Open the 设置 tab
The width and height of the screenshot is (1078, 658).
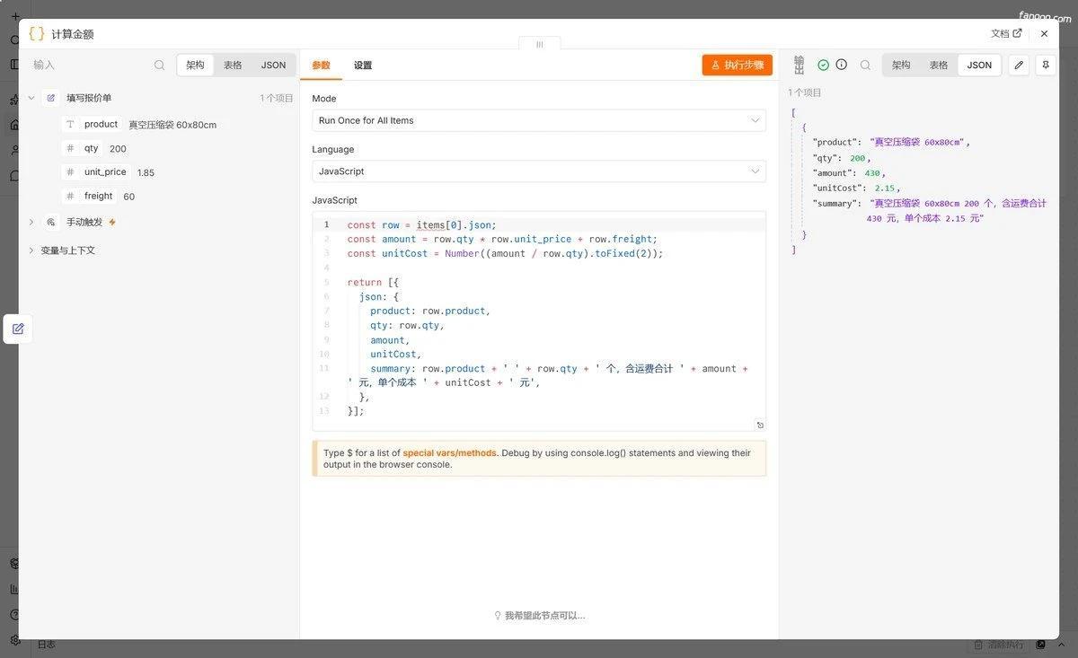click(x=363, y=65)
